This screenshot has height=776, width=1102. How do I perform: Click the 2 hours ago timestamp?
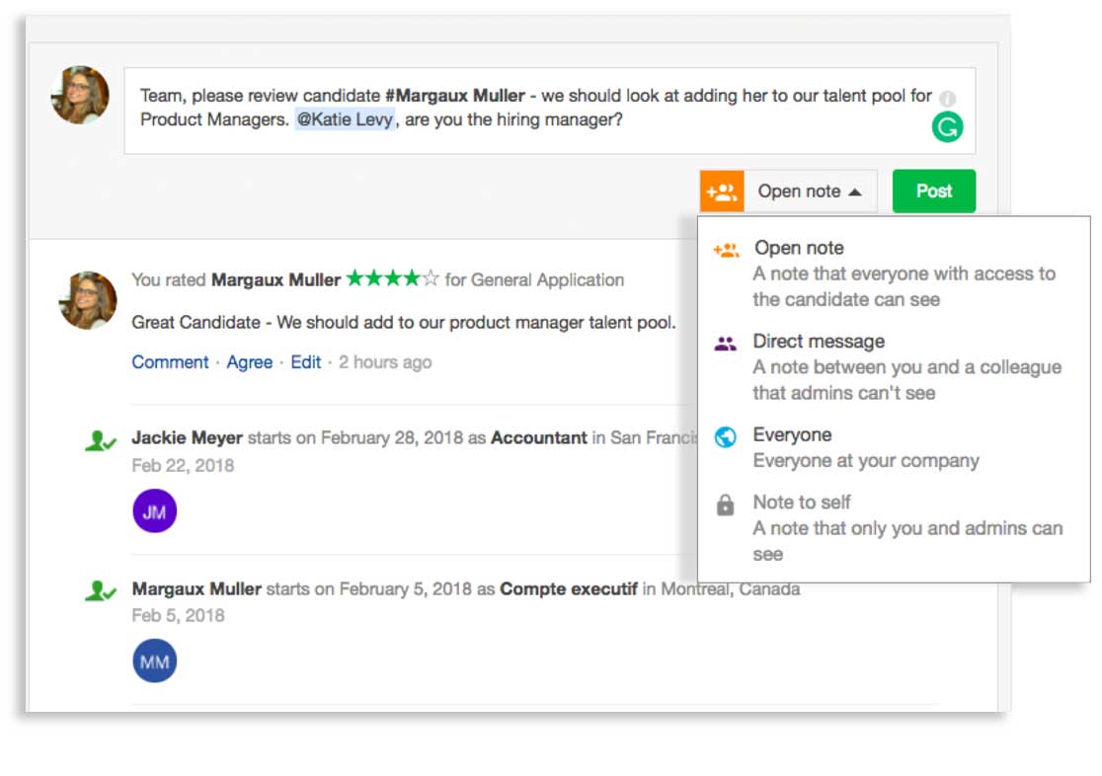[385, 362]
